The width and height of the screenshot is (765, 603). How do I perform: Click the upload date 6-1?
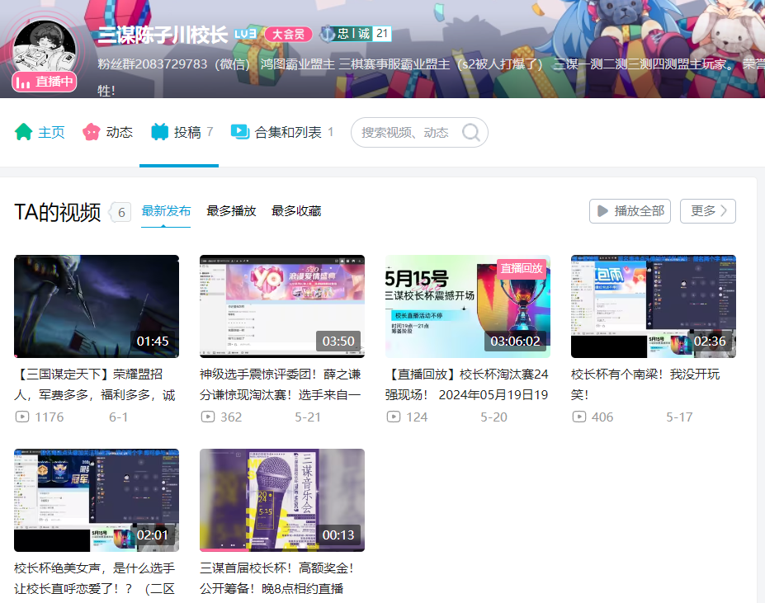(x=118, y=417)
